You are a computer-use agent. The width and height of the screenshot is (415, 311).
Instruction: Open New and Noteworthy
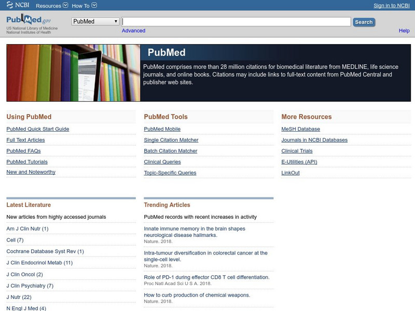pos(31,172)
